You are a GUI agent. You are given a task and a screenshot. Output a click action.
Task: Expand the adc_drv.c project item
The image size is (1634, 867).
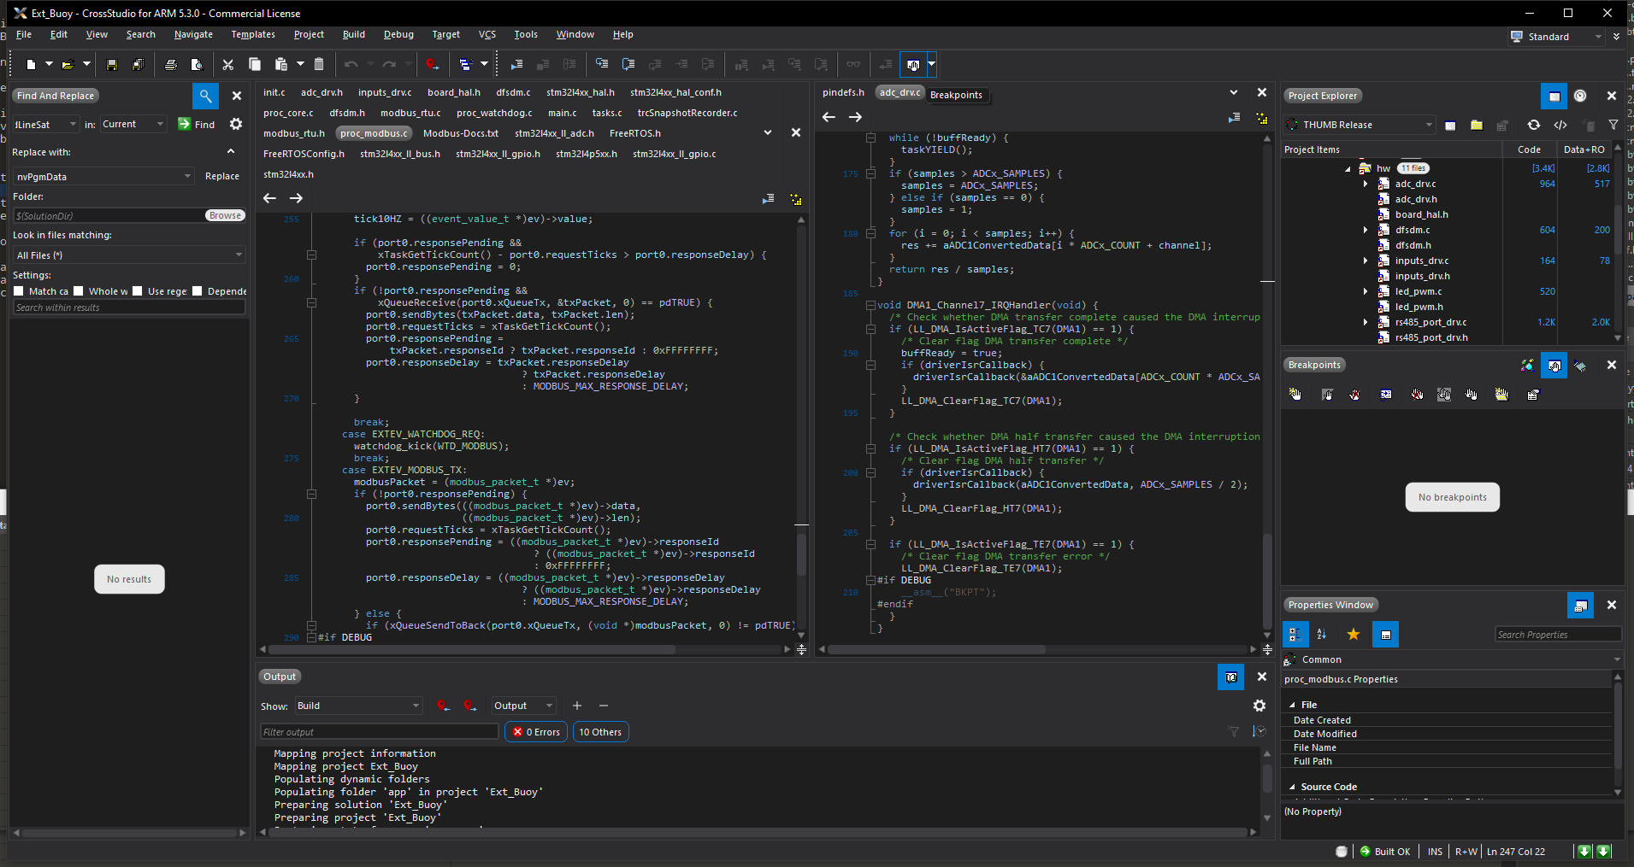(x=1365, y=184)
